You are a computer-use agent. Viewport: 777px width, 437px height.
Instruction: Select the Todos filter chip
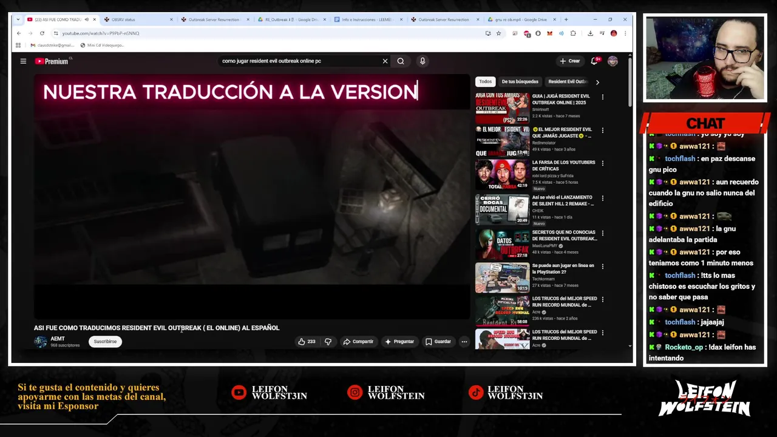pyautogui.click(x=486, y=81)
